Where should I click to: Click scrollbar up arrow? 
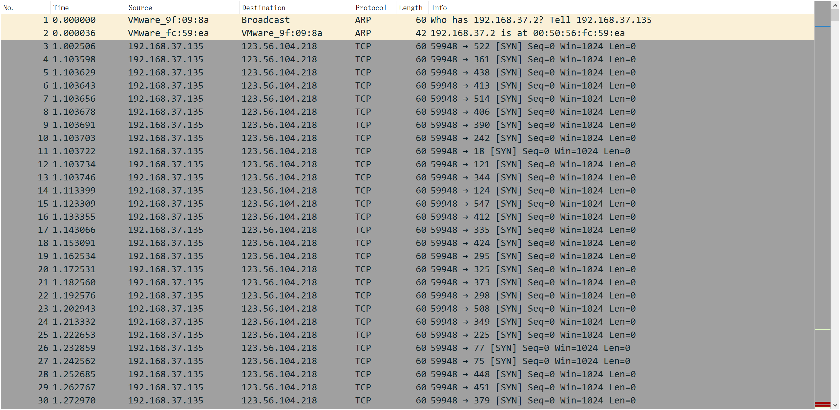click(835, 5)
